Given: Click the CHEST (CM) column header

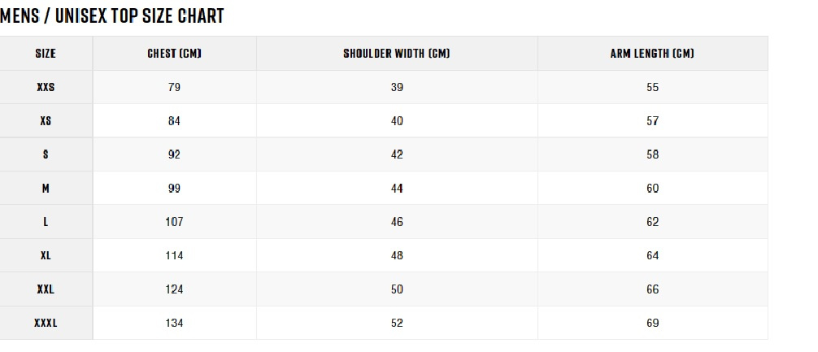Looking at the screenshot, I should tap(174, 53).
